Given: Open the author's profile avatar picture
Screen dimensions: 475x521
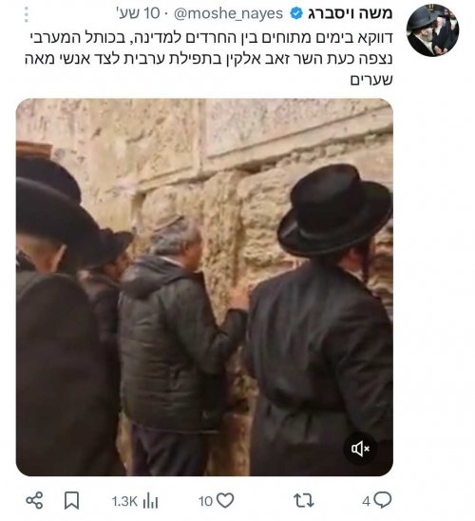Looking at the screenshot, I should [432, 30].
